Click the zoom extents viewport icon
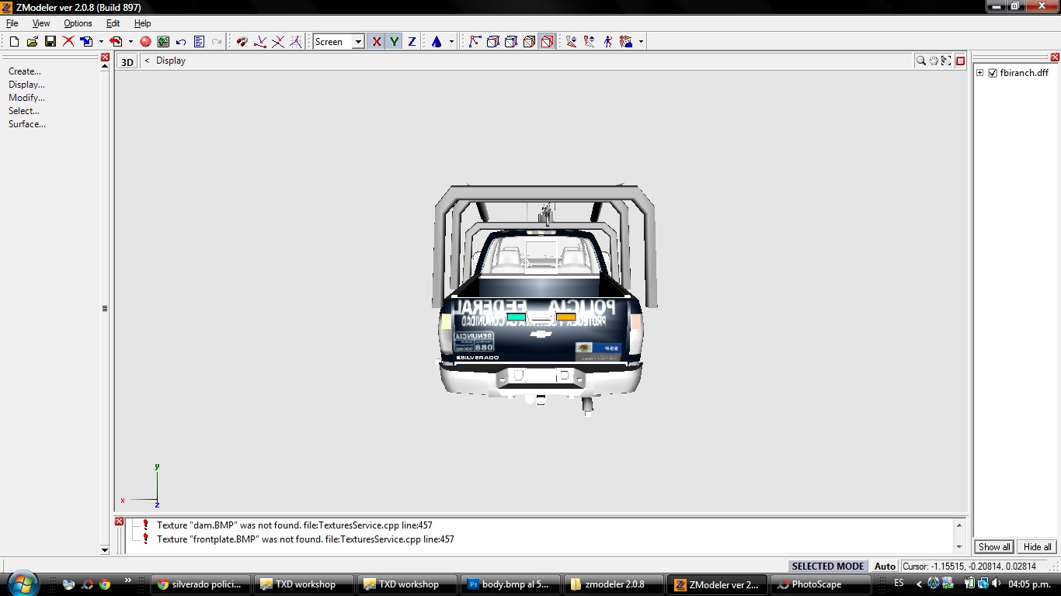 coord(946,61)
